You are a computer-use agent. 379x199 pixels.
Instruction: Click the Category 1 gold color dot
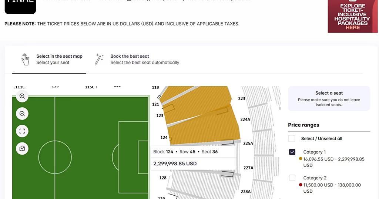click(x=301, y=159)
